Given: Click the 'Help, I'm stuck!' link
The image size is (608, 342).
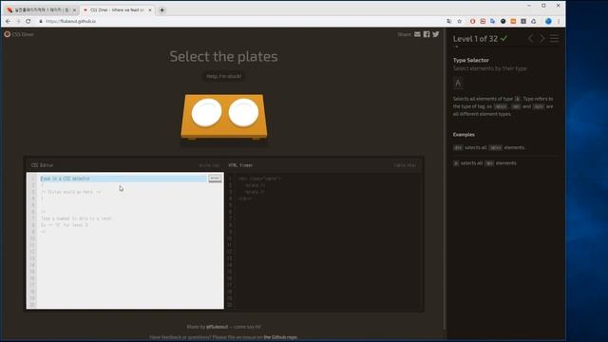Looking at the screenshot, I should (224, 76).
